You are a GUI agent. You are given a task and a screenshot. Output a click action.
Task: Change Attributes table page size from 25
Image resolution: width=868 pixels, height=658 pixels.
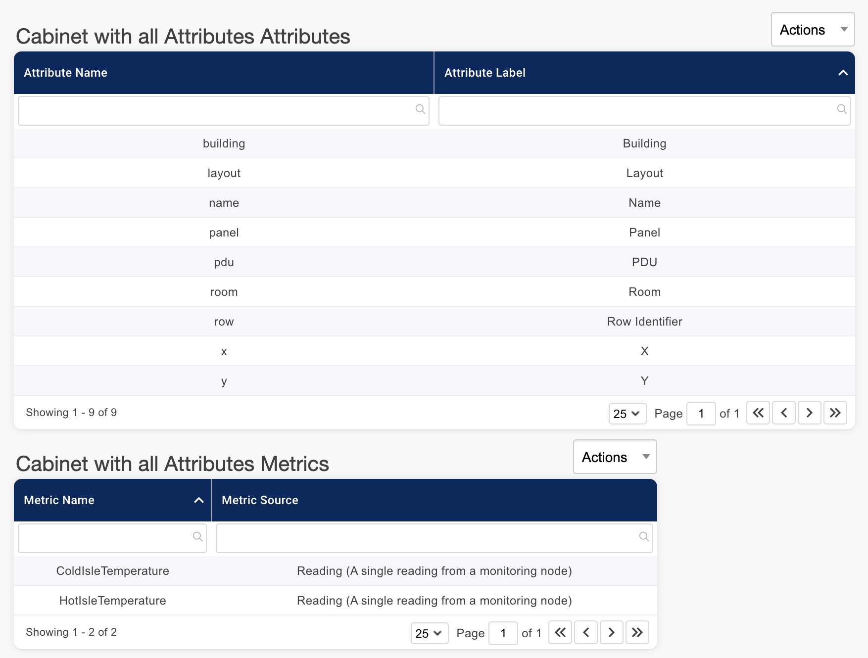tap(627, 414)
